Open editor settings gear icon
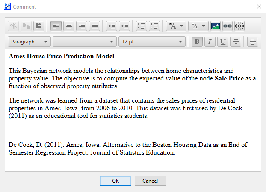 pyautogui.click(x=239, y=26)
